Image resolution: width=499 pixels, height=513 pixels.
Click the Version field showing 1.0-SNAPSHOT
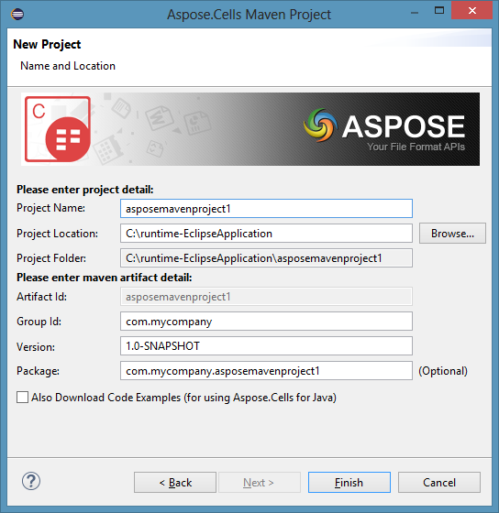(x=266, y=346)
